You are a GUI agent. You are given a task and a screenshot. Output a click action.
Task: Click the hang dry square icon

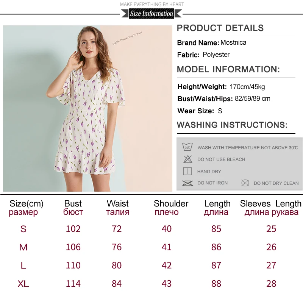coord(187,171)
